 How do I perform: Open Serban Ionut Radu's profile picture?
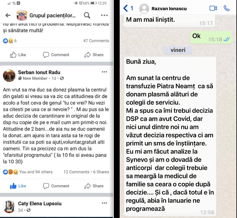pos(9,76)
